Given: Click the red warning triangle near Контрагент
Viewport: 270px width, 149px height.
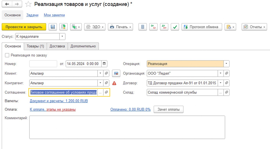Looking at the screenshot, I should point(114,83).
